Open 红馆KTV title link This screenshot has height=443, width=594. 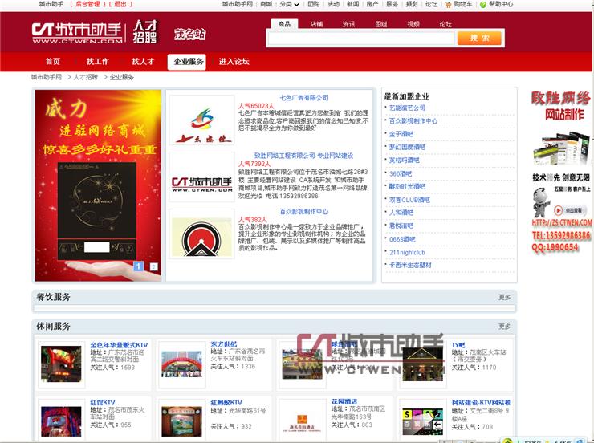(102, 403)
